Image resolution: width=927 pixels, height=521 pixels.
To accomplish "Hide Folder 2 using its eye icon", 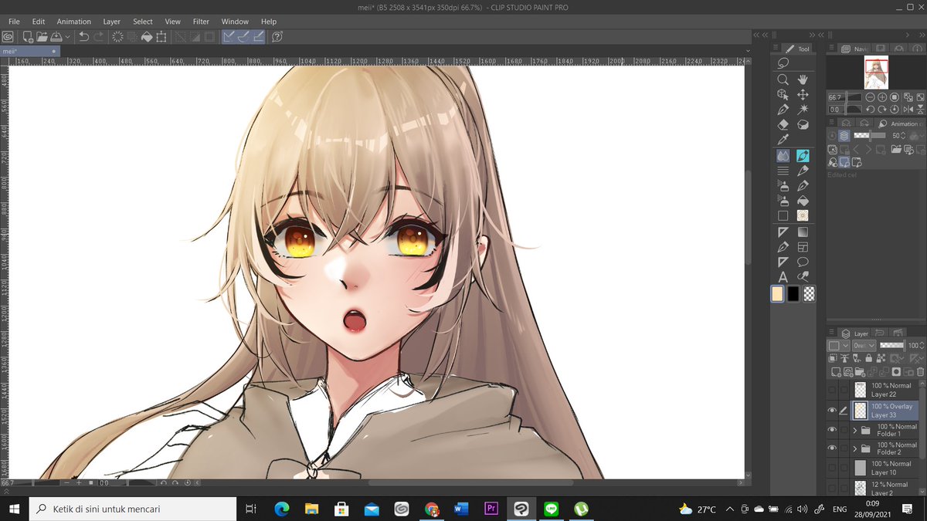I will [832, 448].
